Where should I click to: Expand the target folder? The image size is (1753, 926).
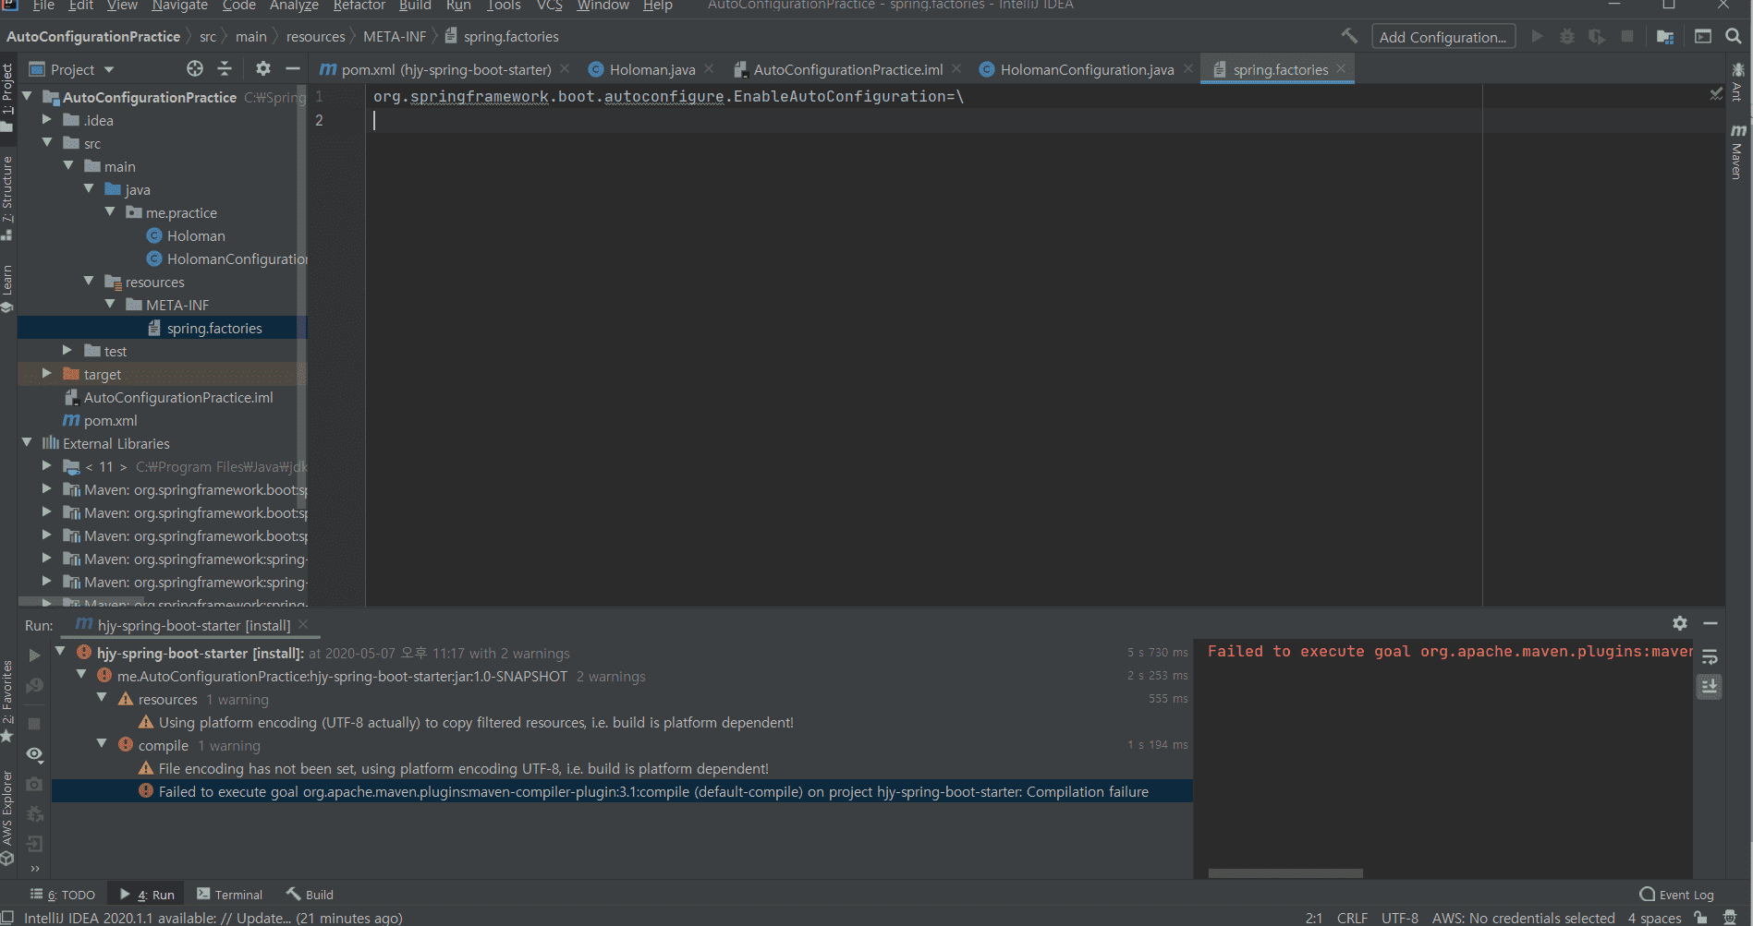tap(47, 373)
